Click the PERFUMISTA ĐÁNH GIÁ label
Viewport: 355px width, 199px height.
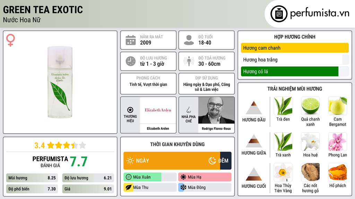[50, 162]
